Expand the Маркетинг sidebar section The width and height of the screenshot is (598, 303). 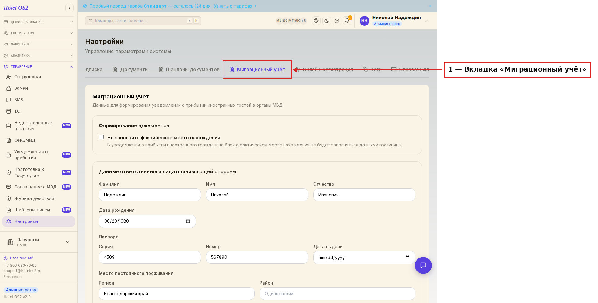point(39,45)
